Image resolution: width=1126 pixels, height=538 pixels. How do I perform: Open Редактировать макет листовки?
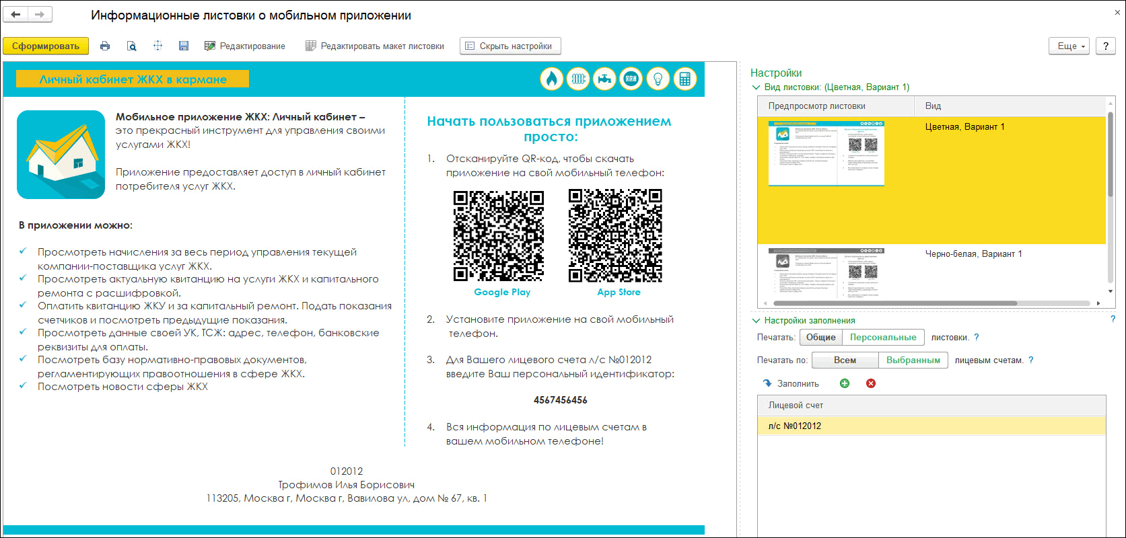point(374,46)
